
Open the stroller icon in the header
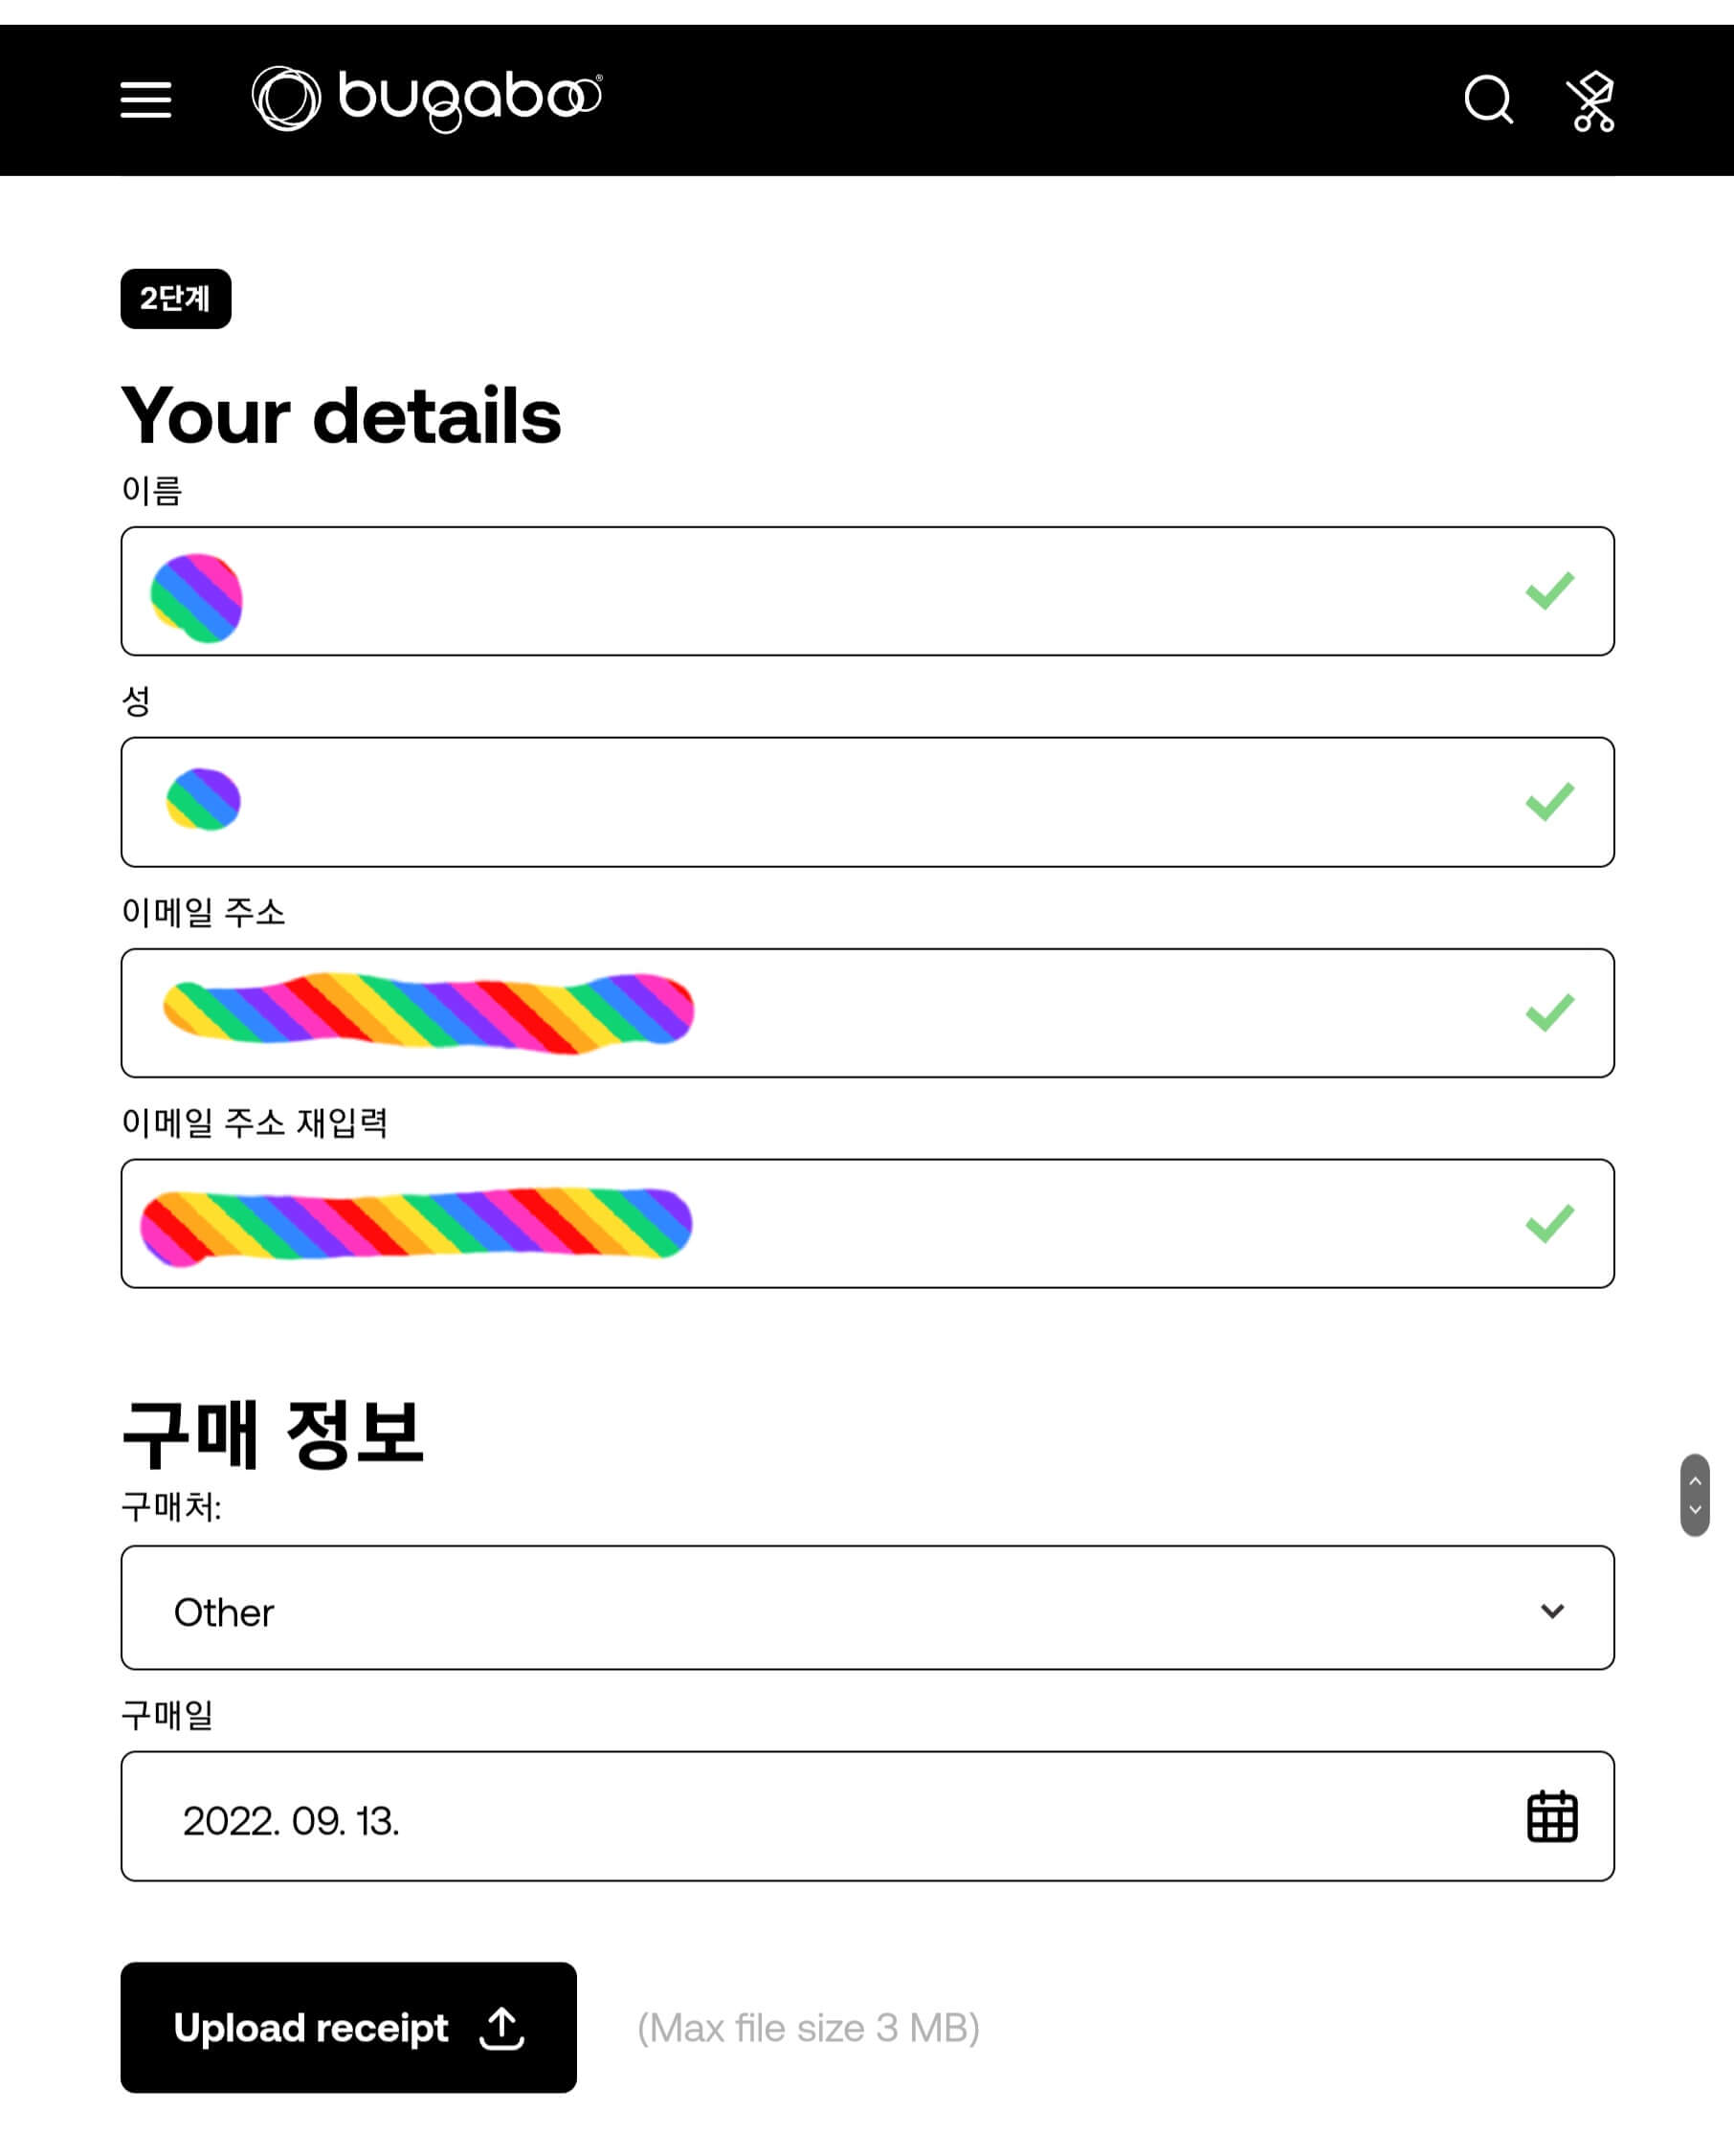(x=1593, y=100)
